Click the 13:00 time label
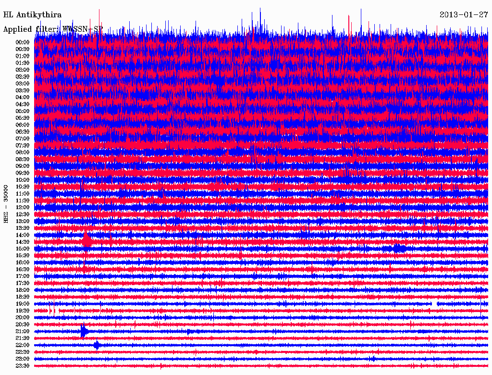492x375 pixels. (x=23, y=221)
